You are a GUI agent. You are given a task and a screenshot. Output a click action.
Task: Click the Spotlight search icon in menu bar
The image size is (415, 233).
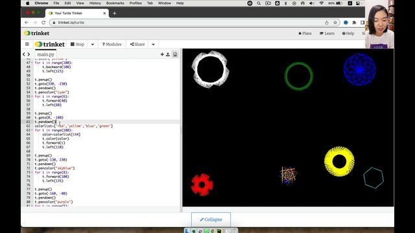tap(259, 3)
